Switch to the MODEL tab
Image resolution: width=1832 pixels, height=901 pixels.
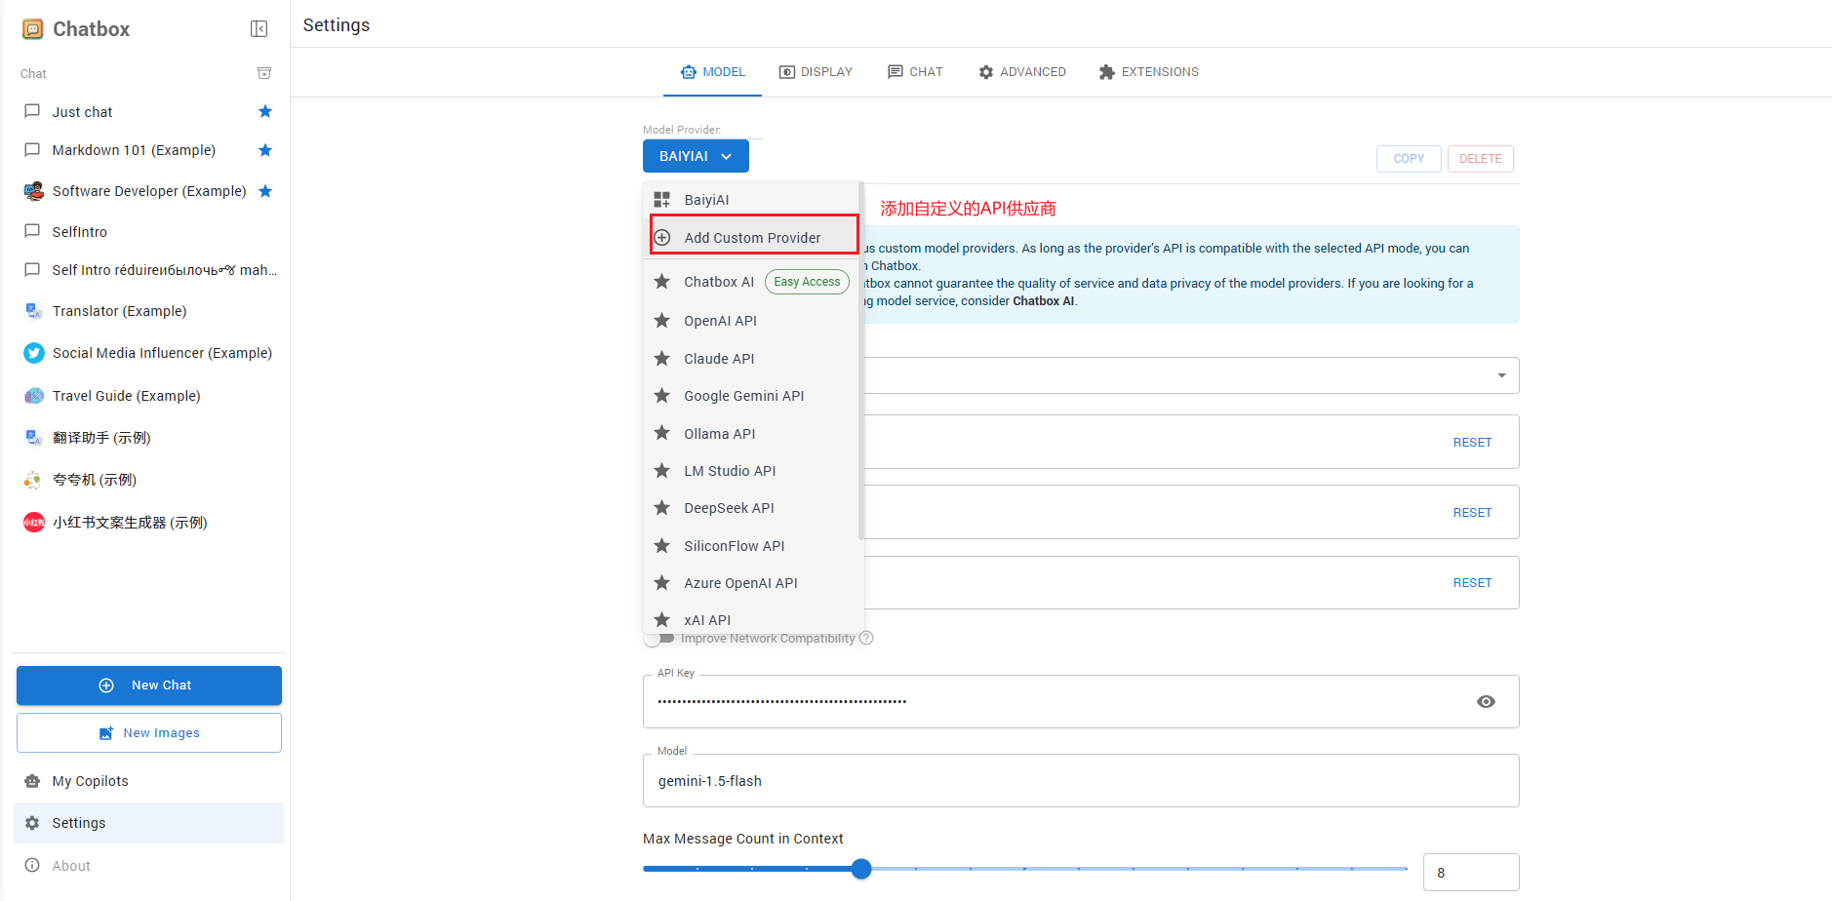pyautogui.click(x=713, y=72)
